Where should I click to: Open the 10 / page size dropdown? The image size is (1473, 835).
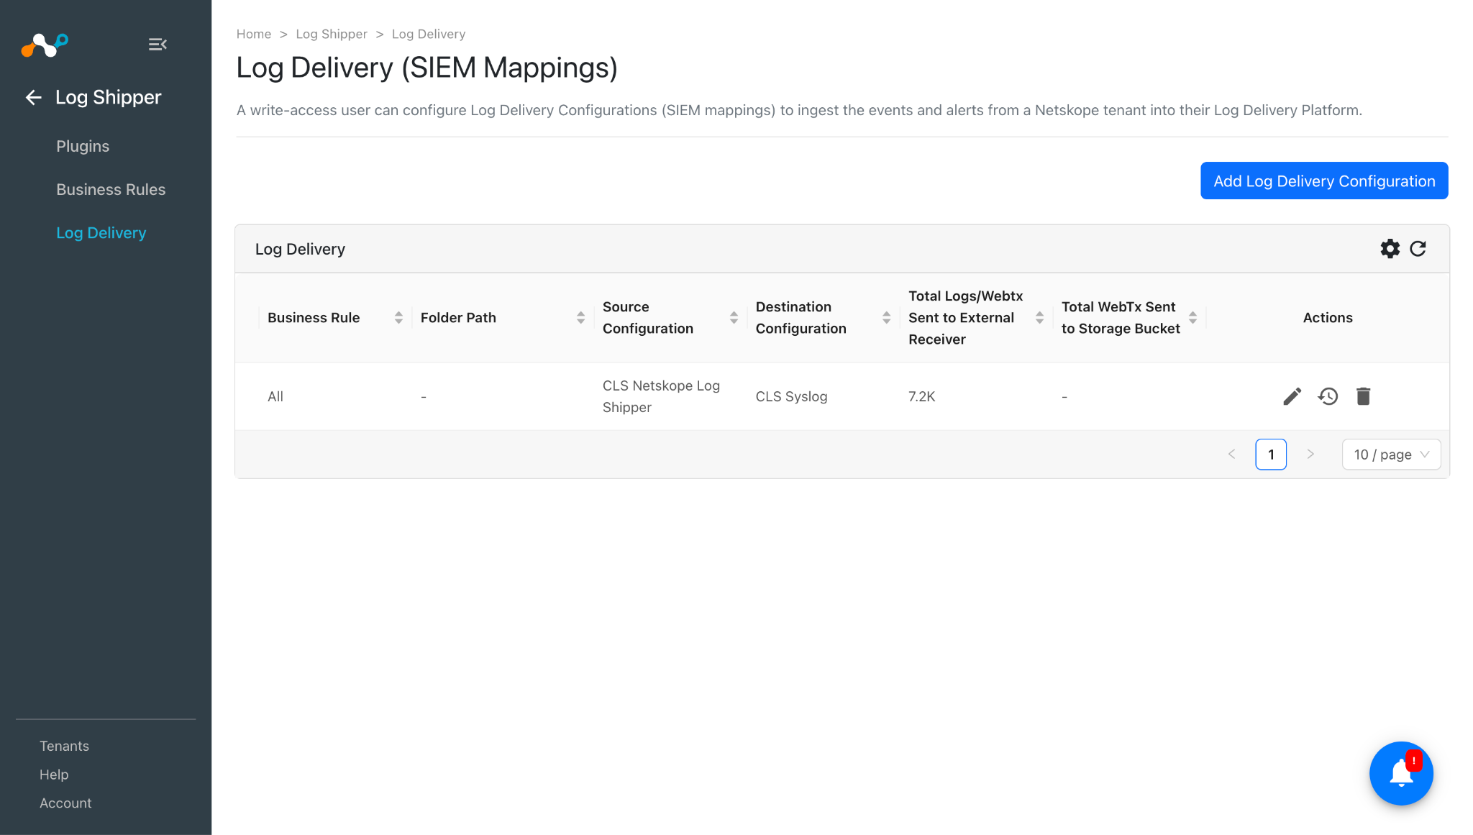coord(1391,455)
